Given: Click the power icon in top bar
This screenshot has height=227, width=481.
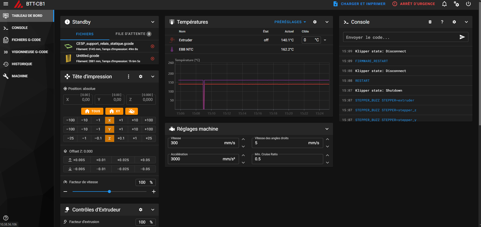Looking at the screenshot, I should (468, 4).
